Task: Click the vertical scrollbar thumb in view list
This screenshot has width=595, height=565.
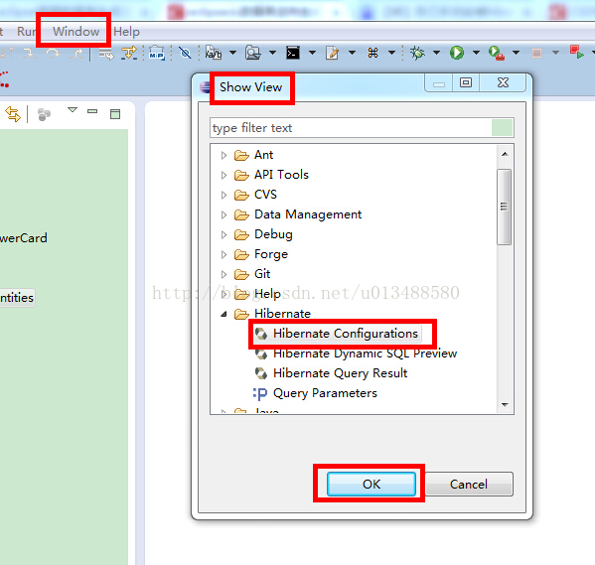Action: click(x=504, y=207)
